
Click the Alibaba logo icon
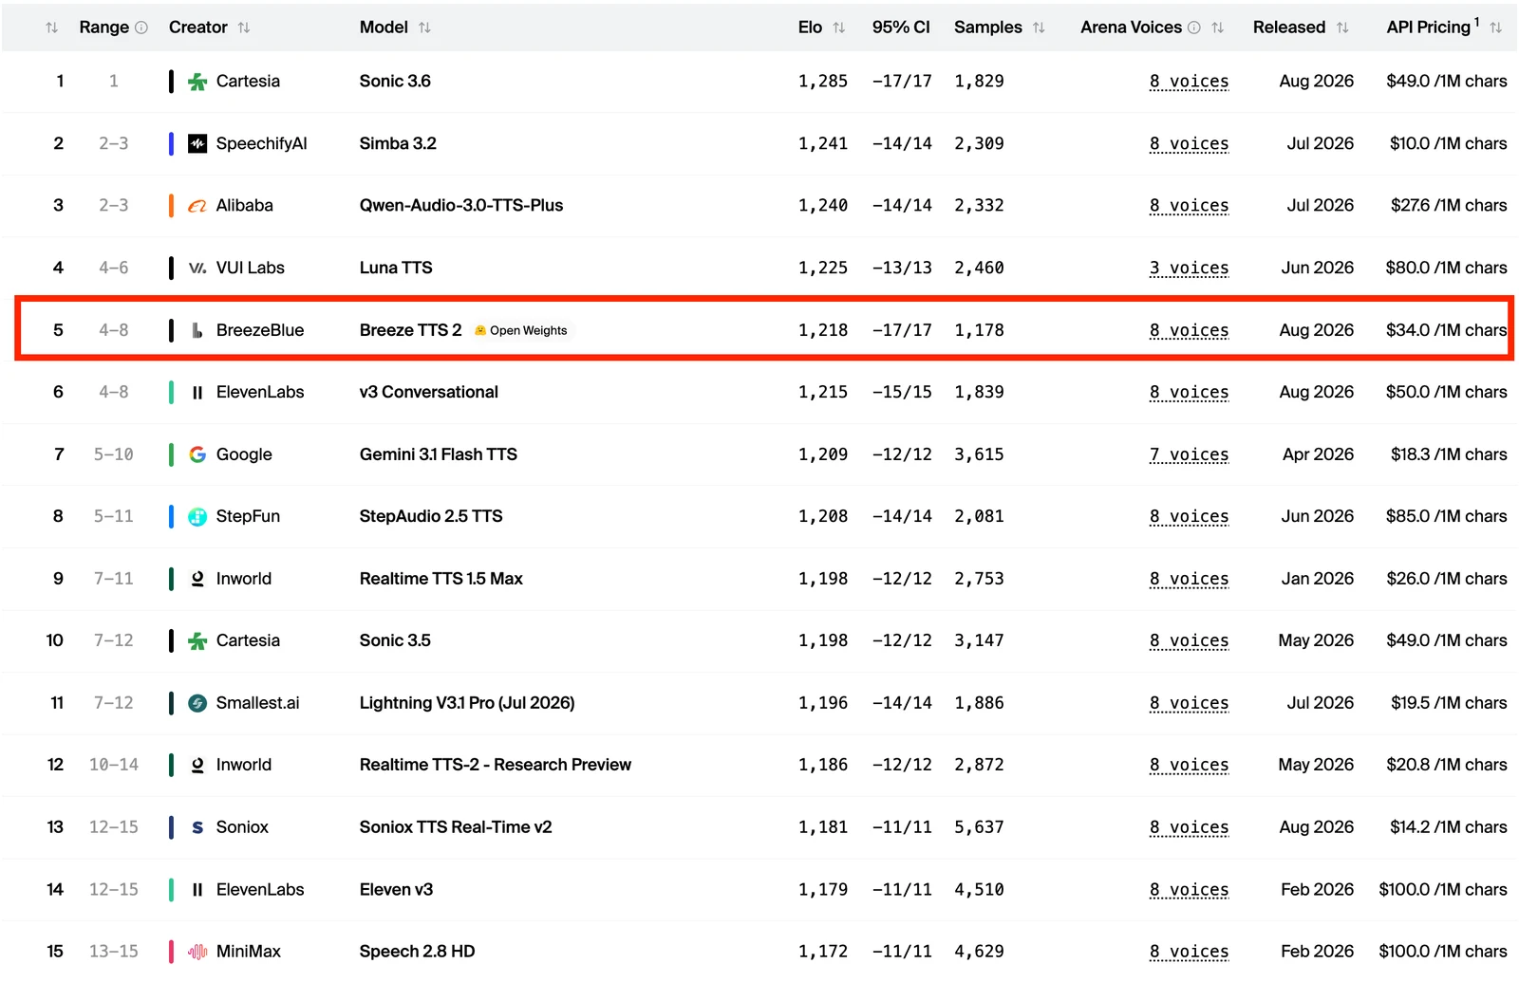pyautogui.click(x=197, y=206)
